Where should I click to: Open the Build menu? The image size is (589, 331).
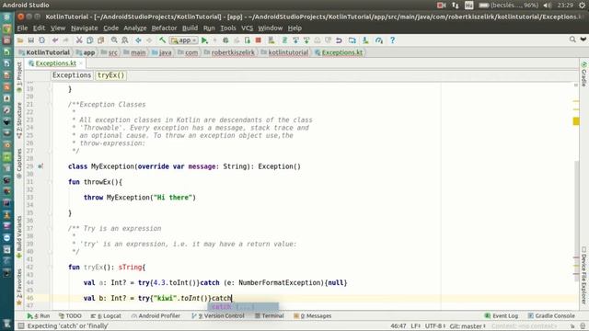pos(191,29)
